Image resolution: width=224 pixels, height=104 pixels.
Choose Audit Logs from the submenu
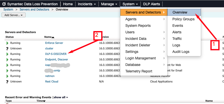tap(181, 52)
